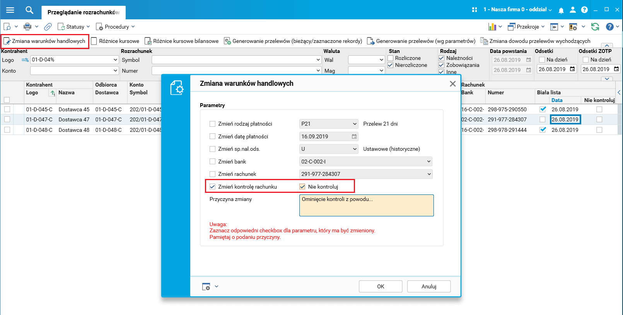Open the blue help icon in toolbar
The image size is (623, 315).
610,27
